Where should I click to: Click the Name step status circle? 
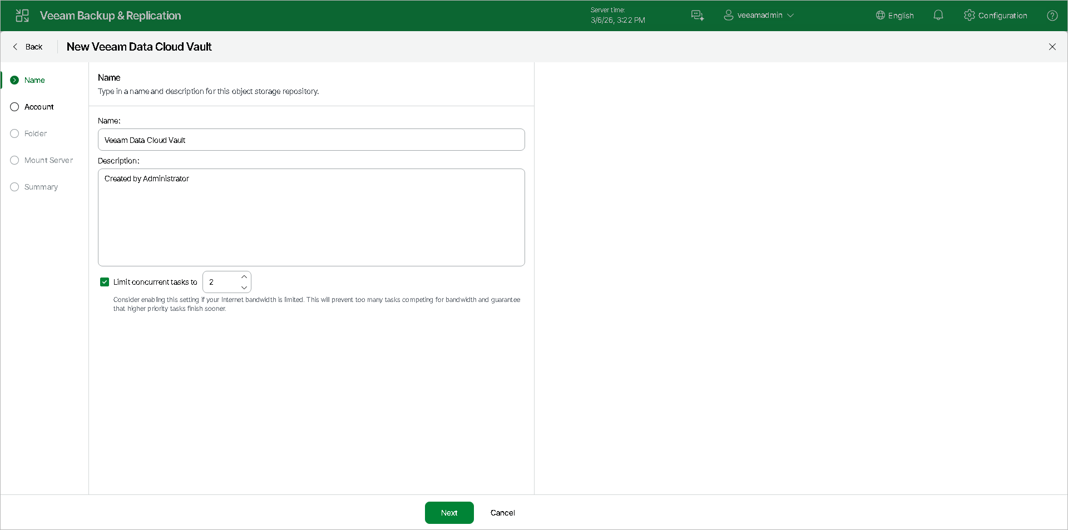click(x=14, y=80)
